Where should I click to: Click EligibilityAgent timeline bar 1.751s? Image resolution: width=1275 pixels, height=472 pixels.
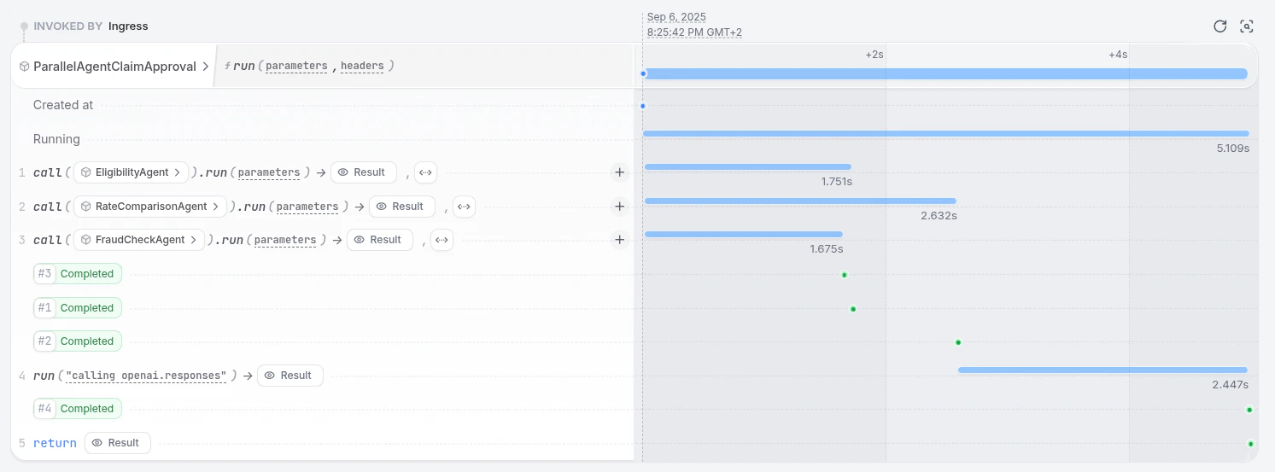(x=748, y=166)
